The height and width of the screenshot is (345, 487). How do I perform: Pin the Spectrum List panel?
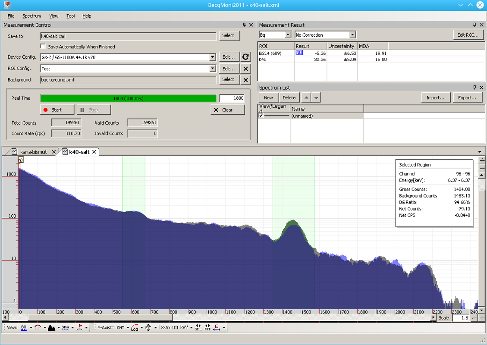(x=474, y=88)
